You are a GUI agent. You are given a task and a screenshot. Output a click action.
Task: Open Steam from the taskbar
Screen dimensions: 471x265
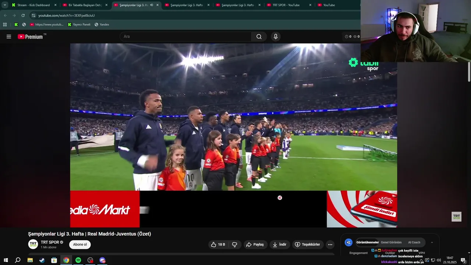[x=42, y=260]
